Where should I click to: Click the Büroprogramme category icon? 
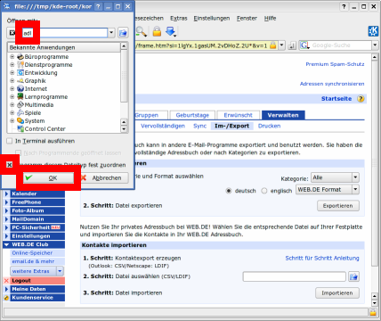click(20, 56)
